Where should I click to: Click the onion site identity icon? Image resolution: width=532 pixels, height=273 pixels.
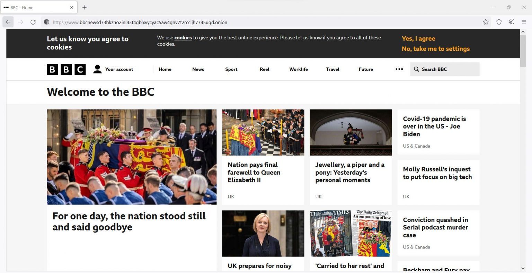point(46,22)
